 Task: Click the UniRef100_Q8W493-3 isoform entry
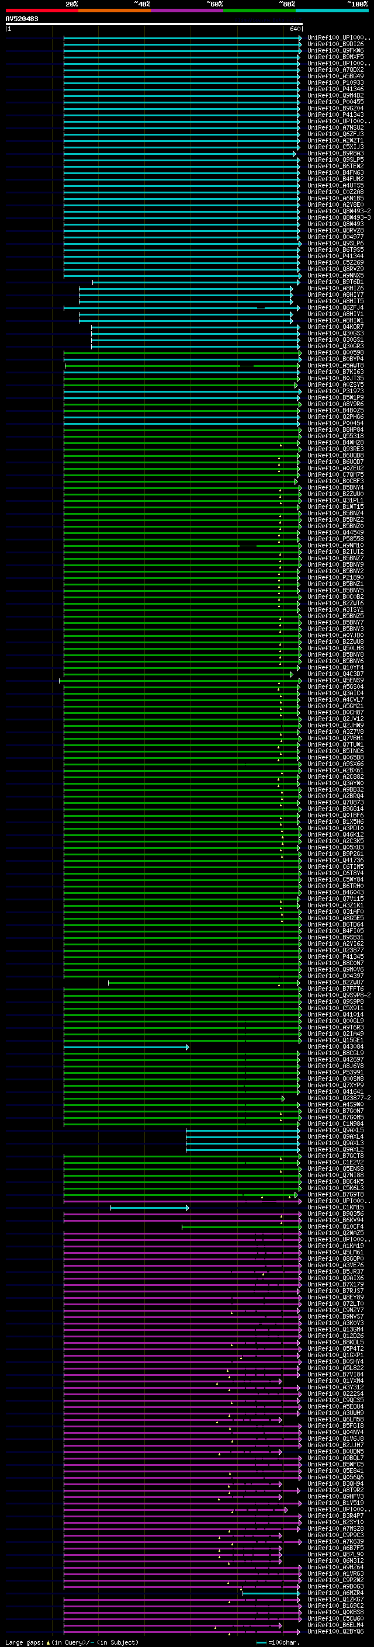[339, 217]
